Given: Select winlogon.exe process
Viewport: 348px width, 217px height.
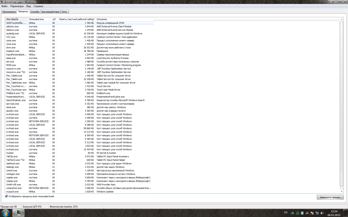Looking at the screenshot, I should point(79,174).
